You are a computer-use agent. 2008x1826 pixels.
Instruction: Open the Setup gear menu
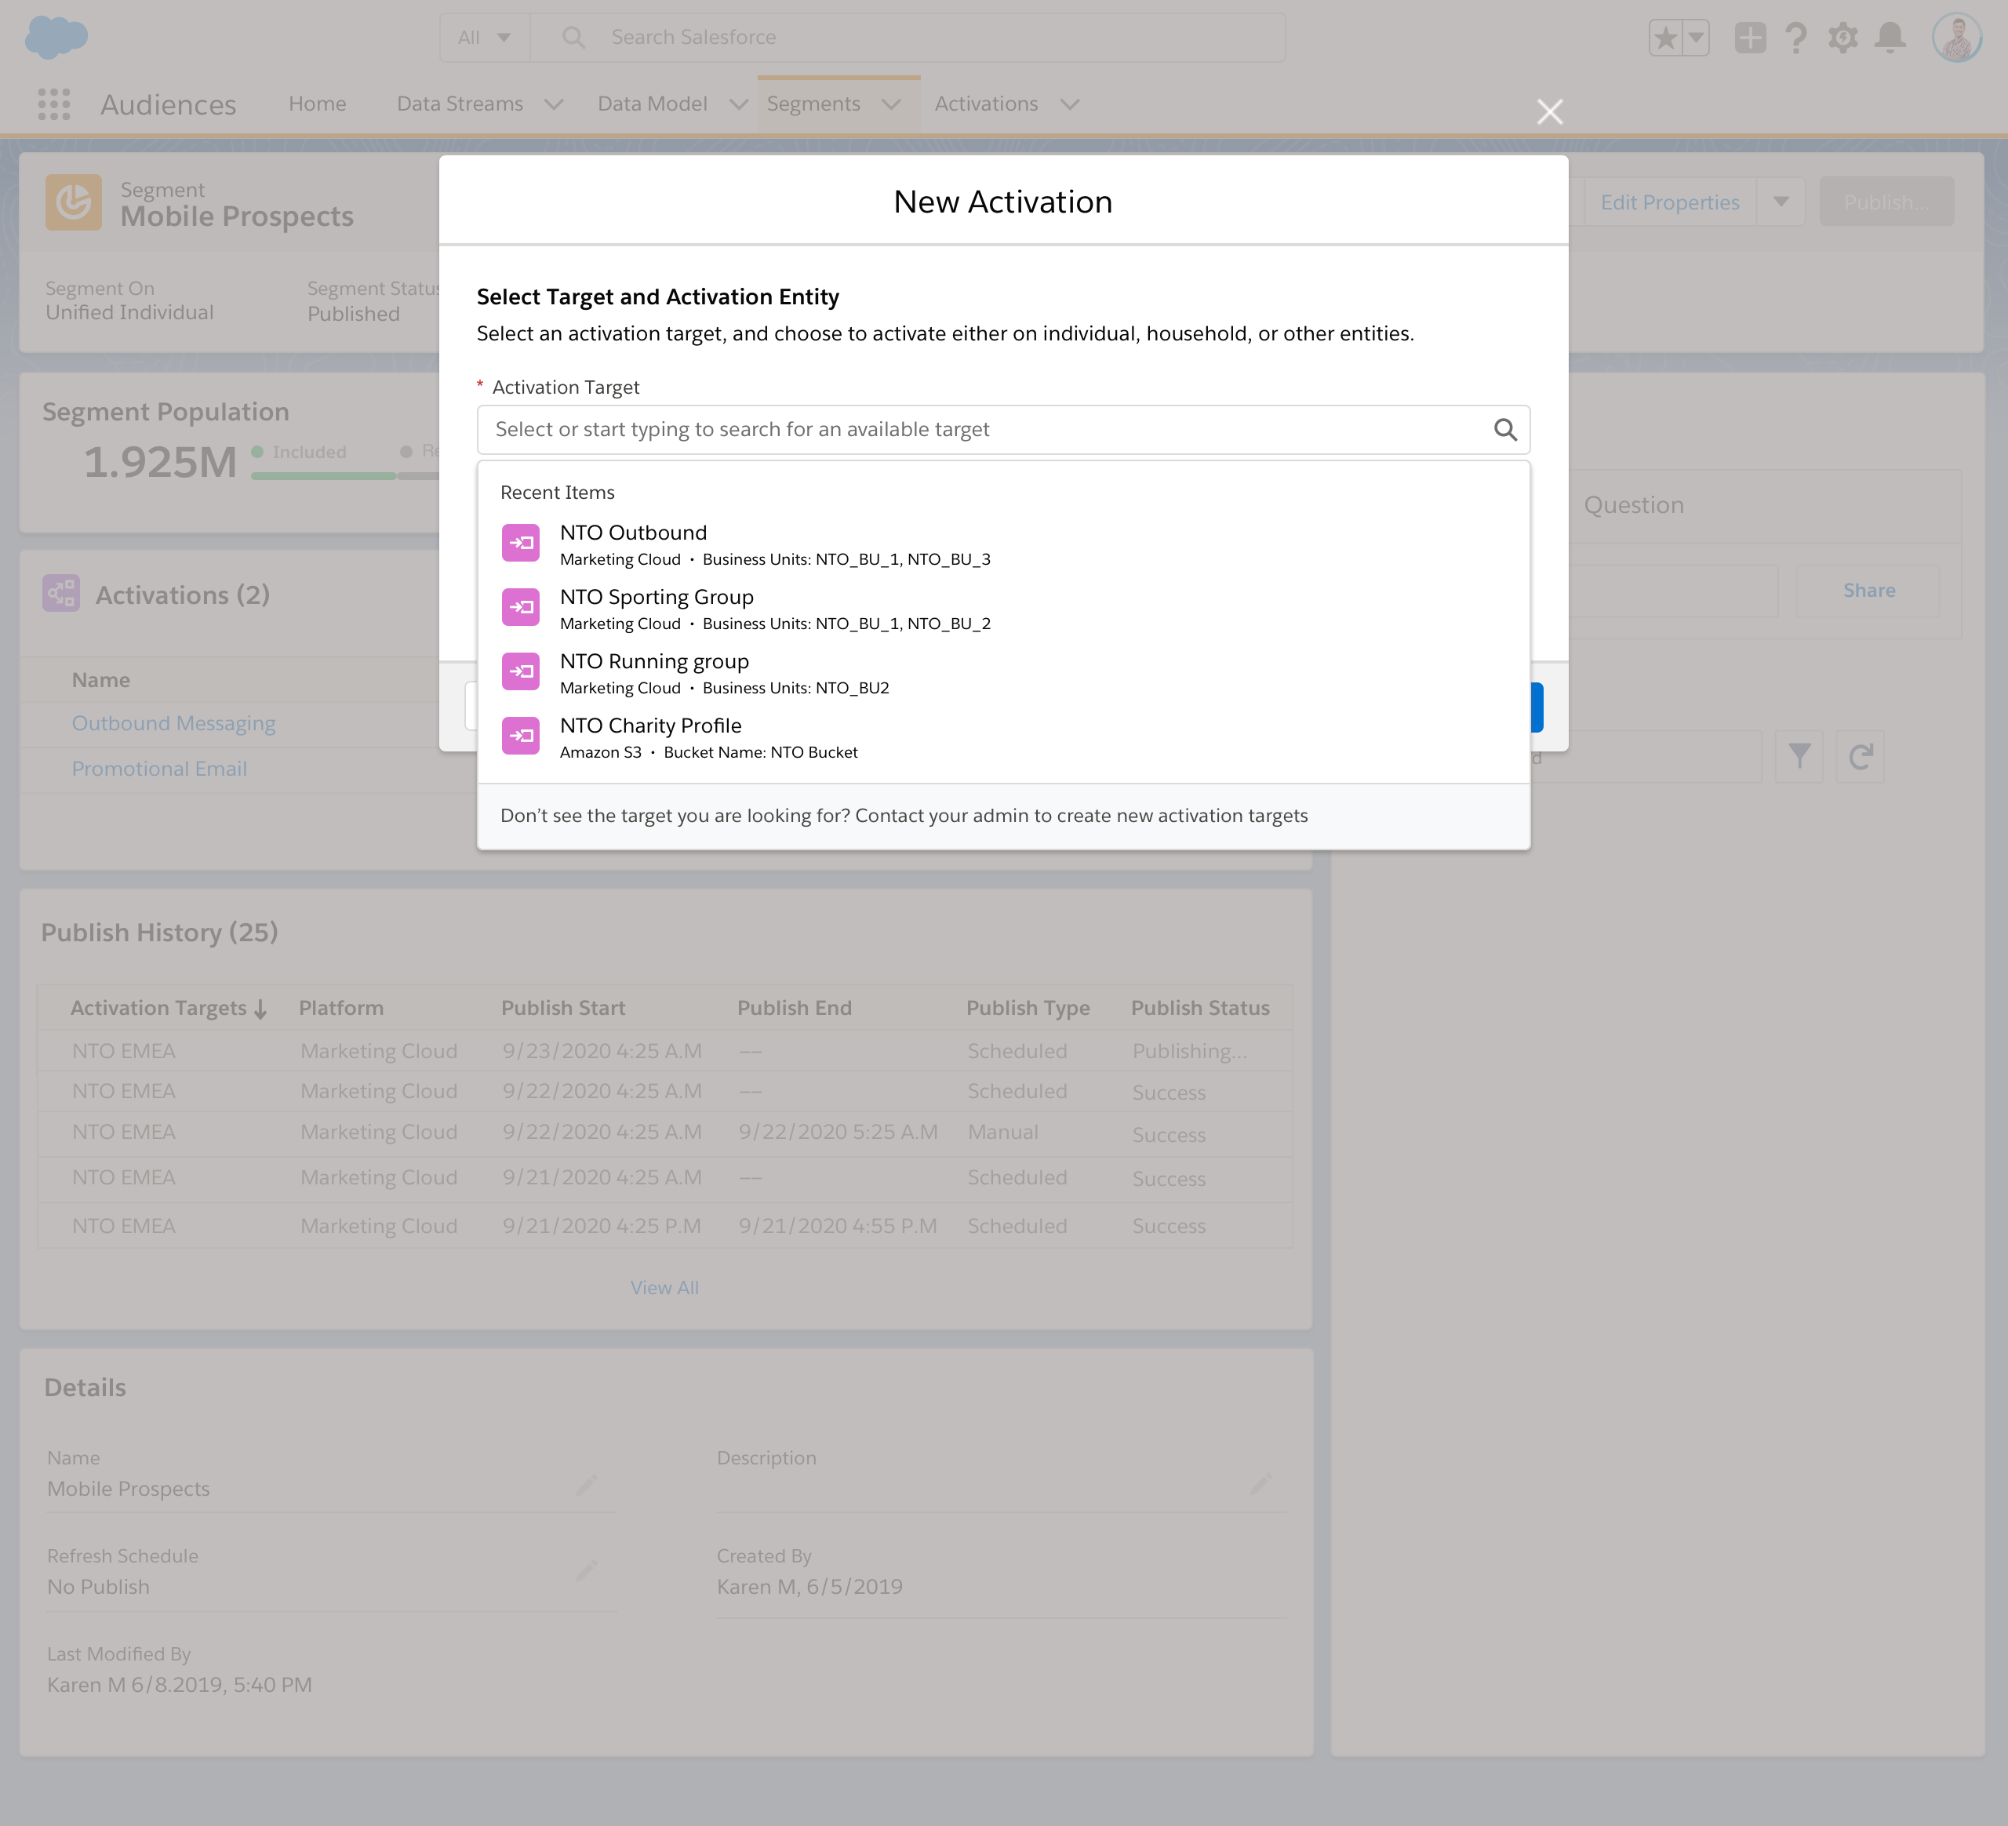(1842, 38)
